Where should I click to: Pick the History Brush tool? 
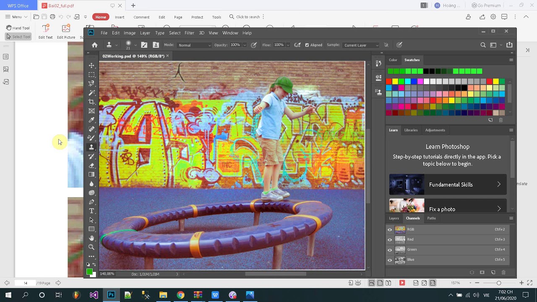91,156
